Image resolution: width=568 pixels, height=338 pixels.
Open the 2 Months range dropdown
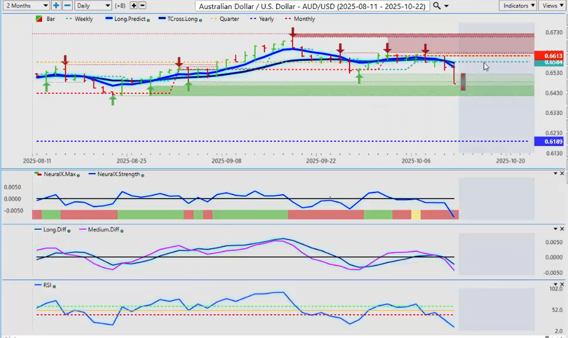click(26, 6)
